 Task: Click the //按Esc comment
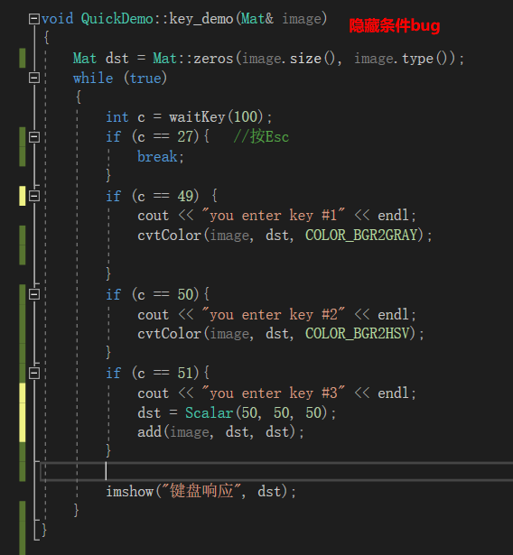coord(261,136)
